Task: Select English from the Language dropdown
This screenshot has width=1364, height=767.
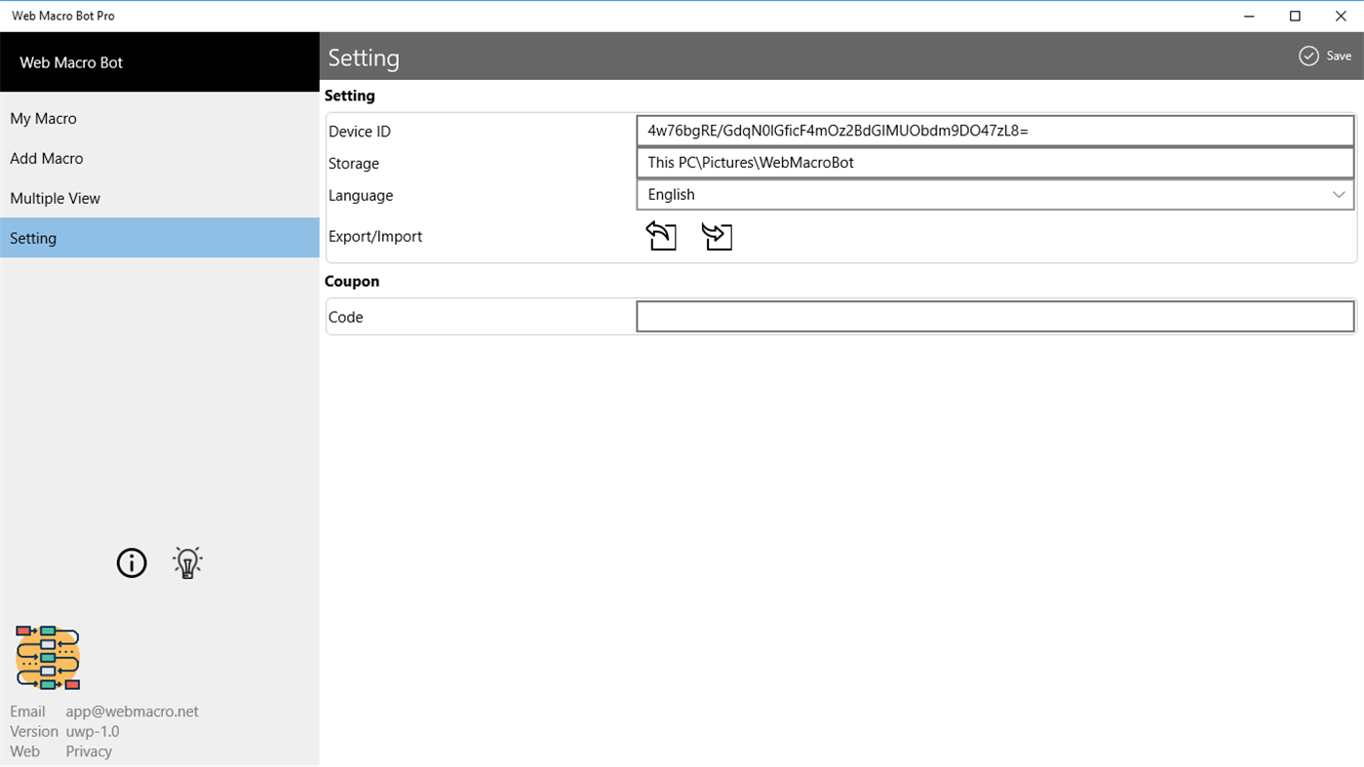Action: click(994, 194)
